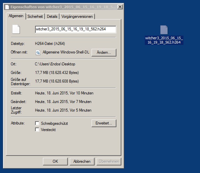Click the desktop file label witcher3_2015_06_15_16_19_18_562.h264
This screenshot has width=200, height=173.
click(x=164, y=40)
